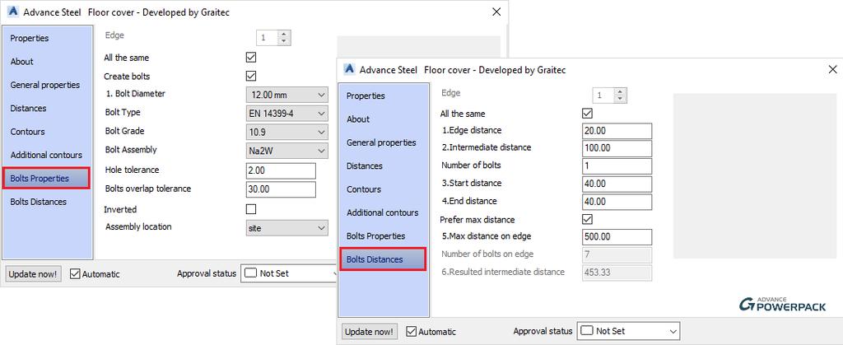Click 'Update now!' button in front window

pyautogui.click(x=369, y=331)
